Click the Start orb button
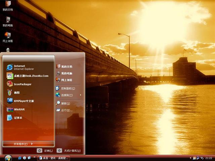This screenshot has width=215, height=161. pos(8,158)
